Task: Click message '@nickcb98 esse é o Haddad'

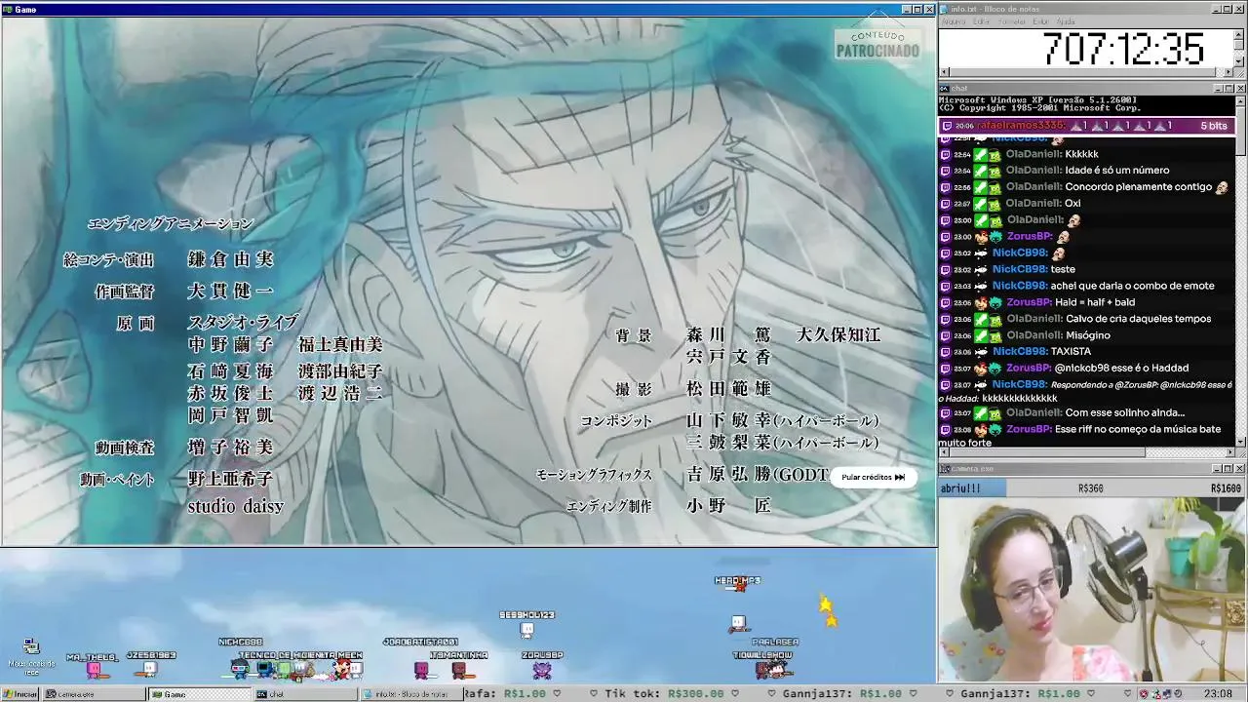Action: [1121, 369]
